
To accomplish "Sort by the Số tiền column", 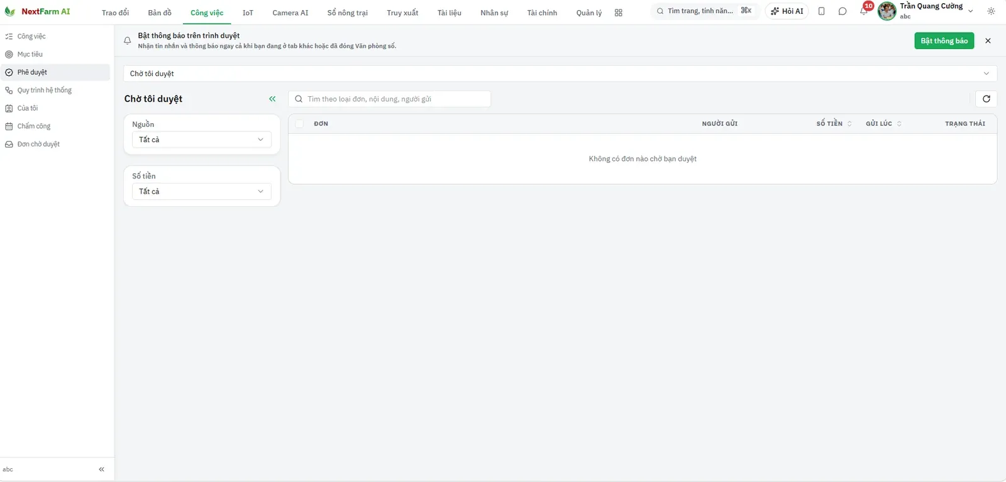I will point(834,124).
